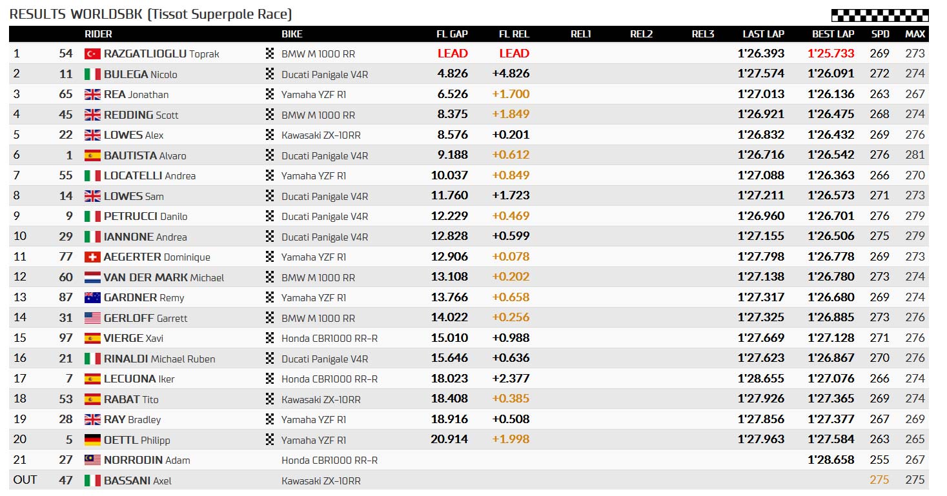947x496 pixels.
Task: Select the Malaysian flag beside Norrodin
Action: (x=92, y=460)
